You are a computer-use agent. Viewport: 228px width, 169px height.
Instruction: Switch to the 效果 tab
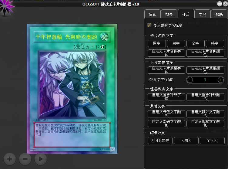169,14
